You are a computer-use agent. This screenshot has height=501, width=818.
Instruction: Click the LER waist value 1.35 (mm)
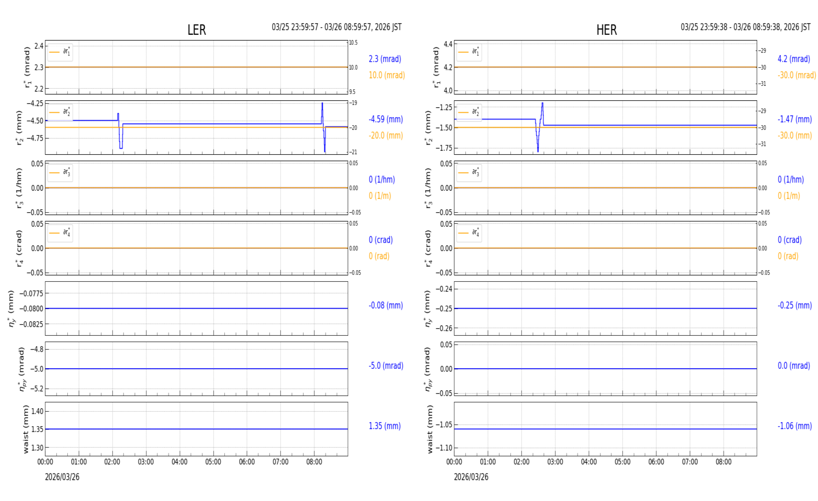385,426
